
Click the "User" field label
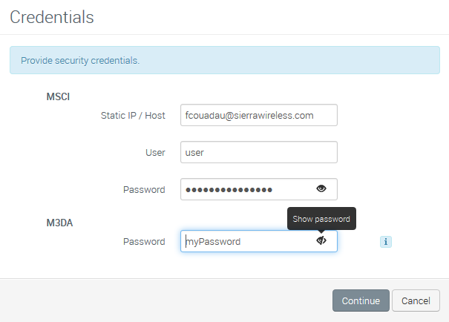pos(155,152)
